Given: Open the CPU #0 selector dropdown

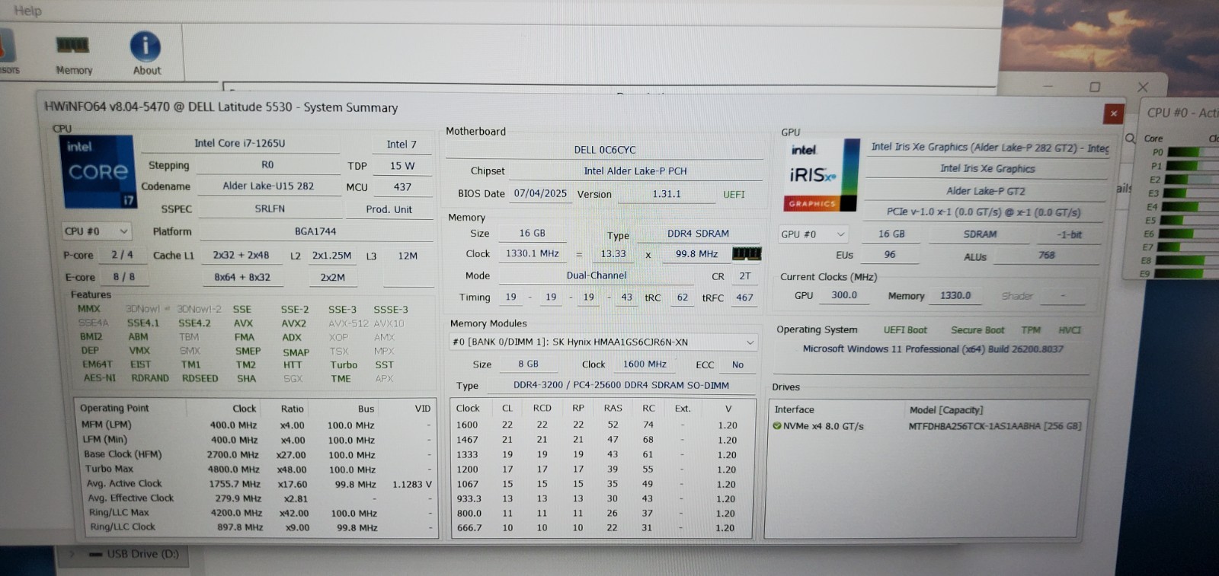Looking at the screenshot, I should click(96, 231).
